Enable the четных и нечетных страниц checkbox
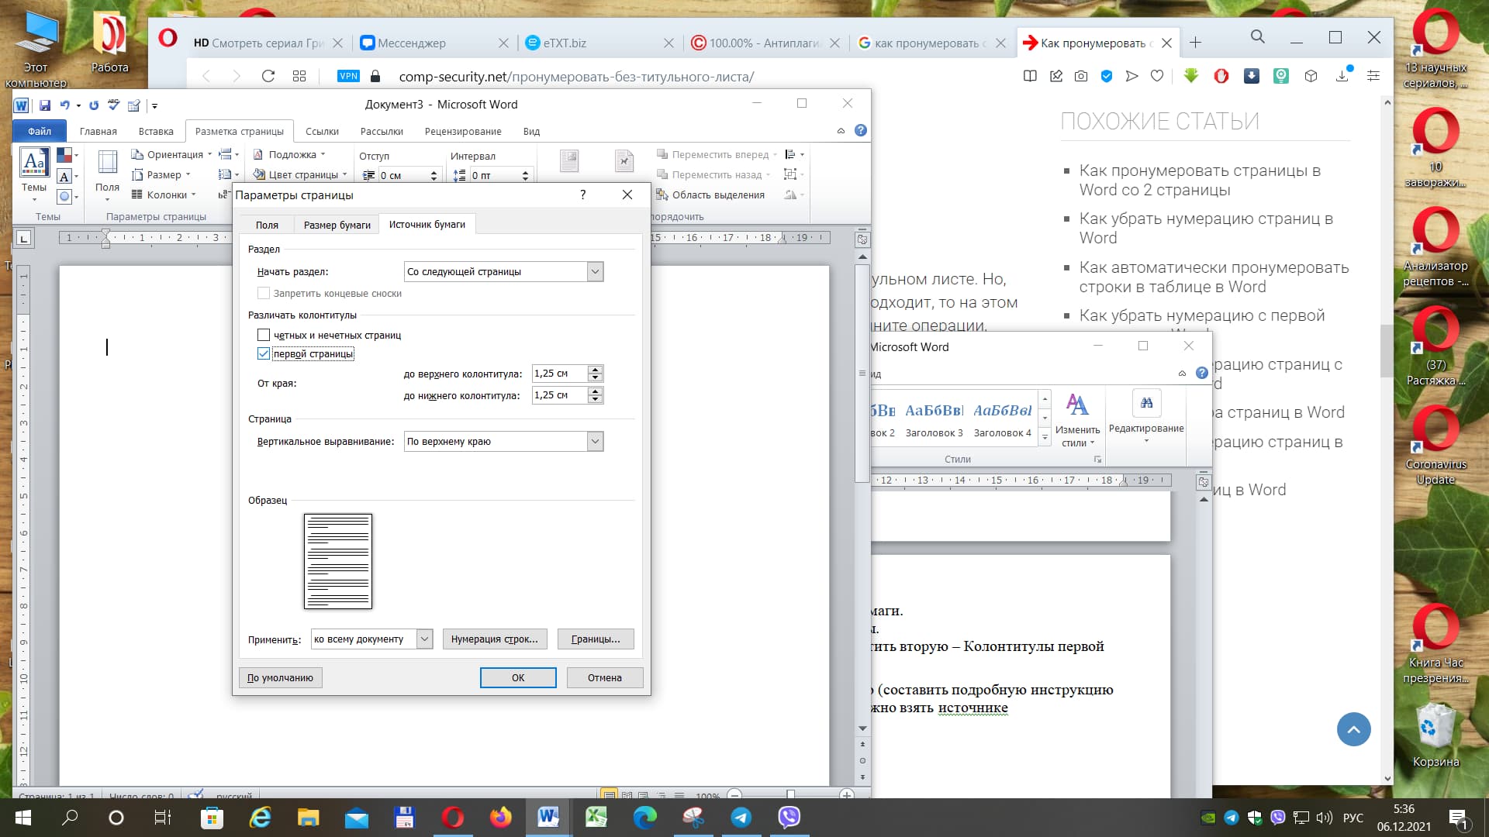This screenshot has width=1489, height=837. point(264,335)
